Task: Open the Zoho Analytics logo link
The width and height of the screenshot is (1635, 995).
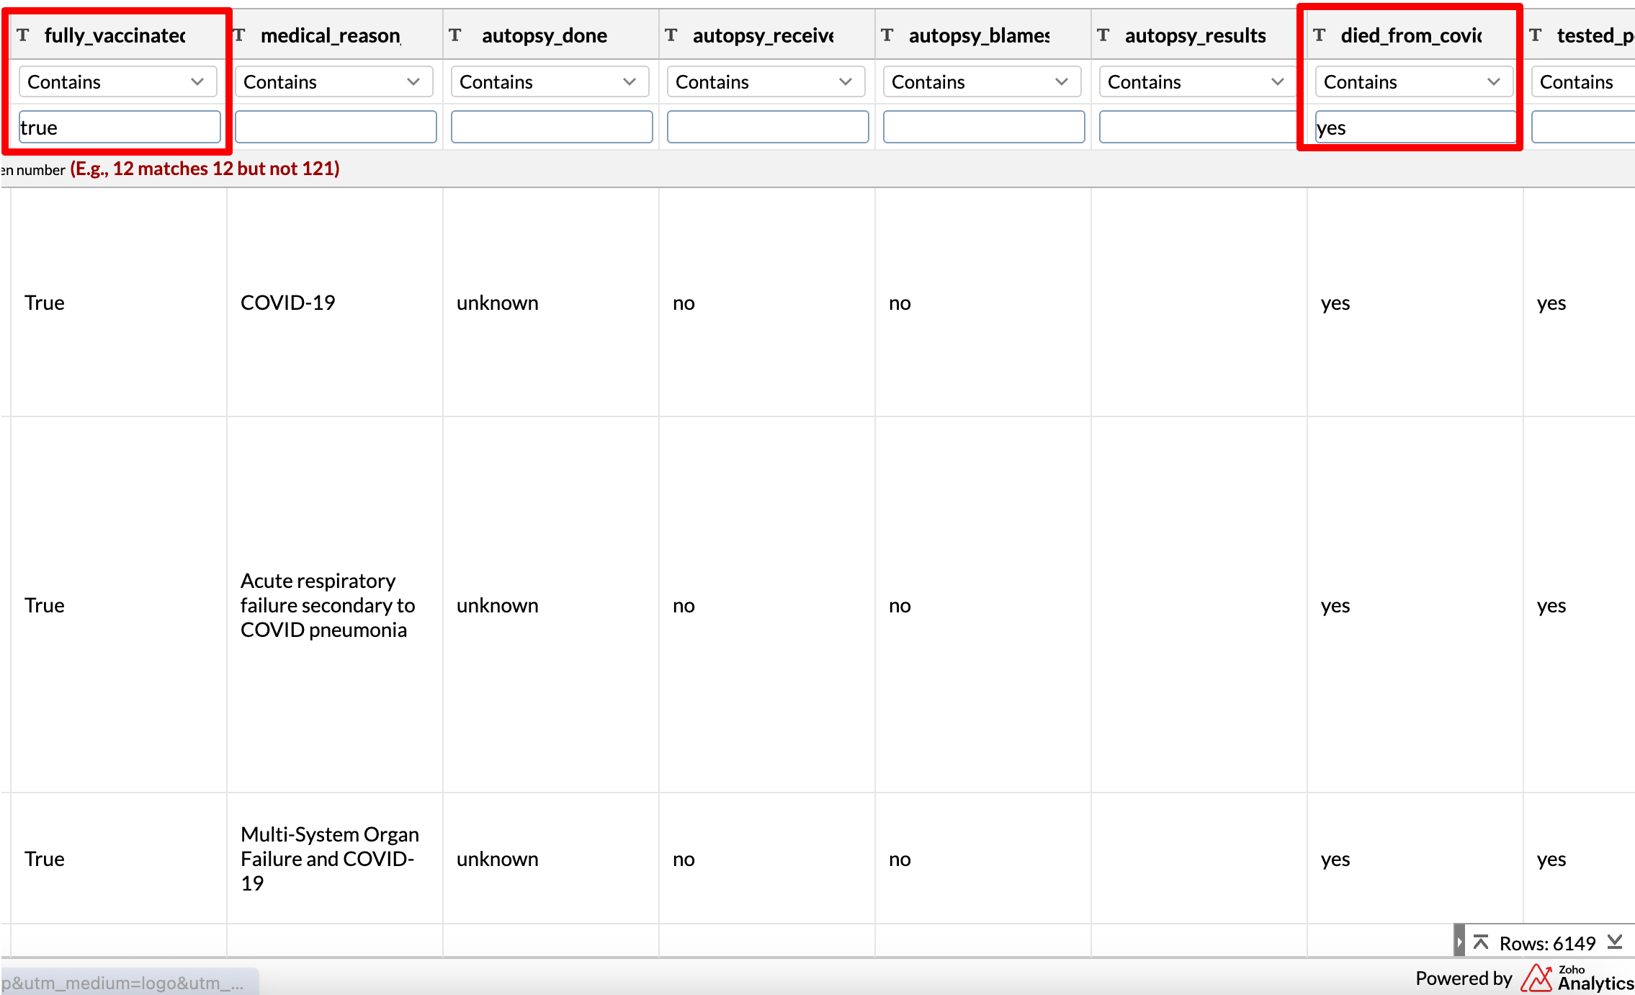Action: pos(1577,978)
